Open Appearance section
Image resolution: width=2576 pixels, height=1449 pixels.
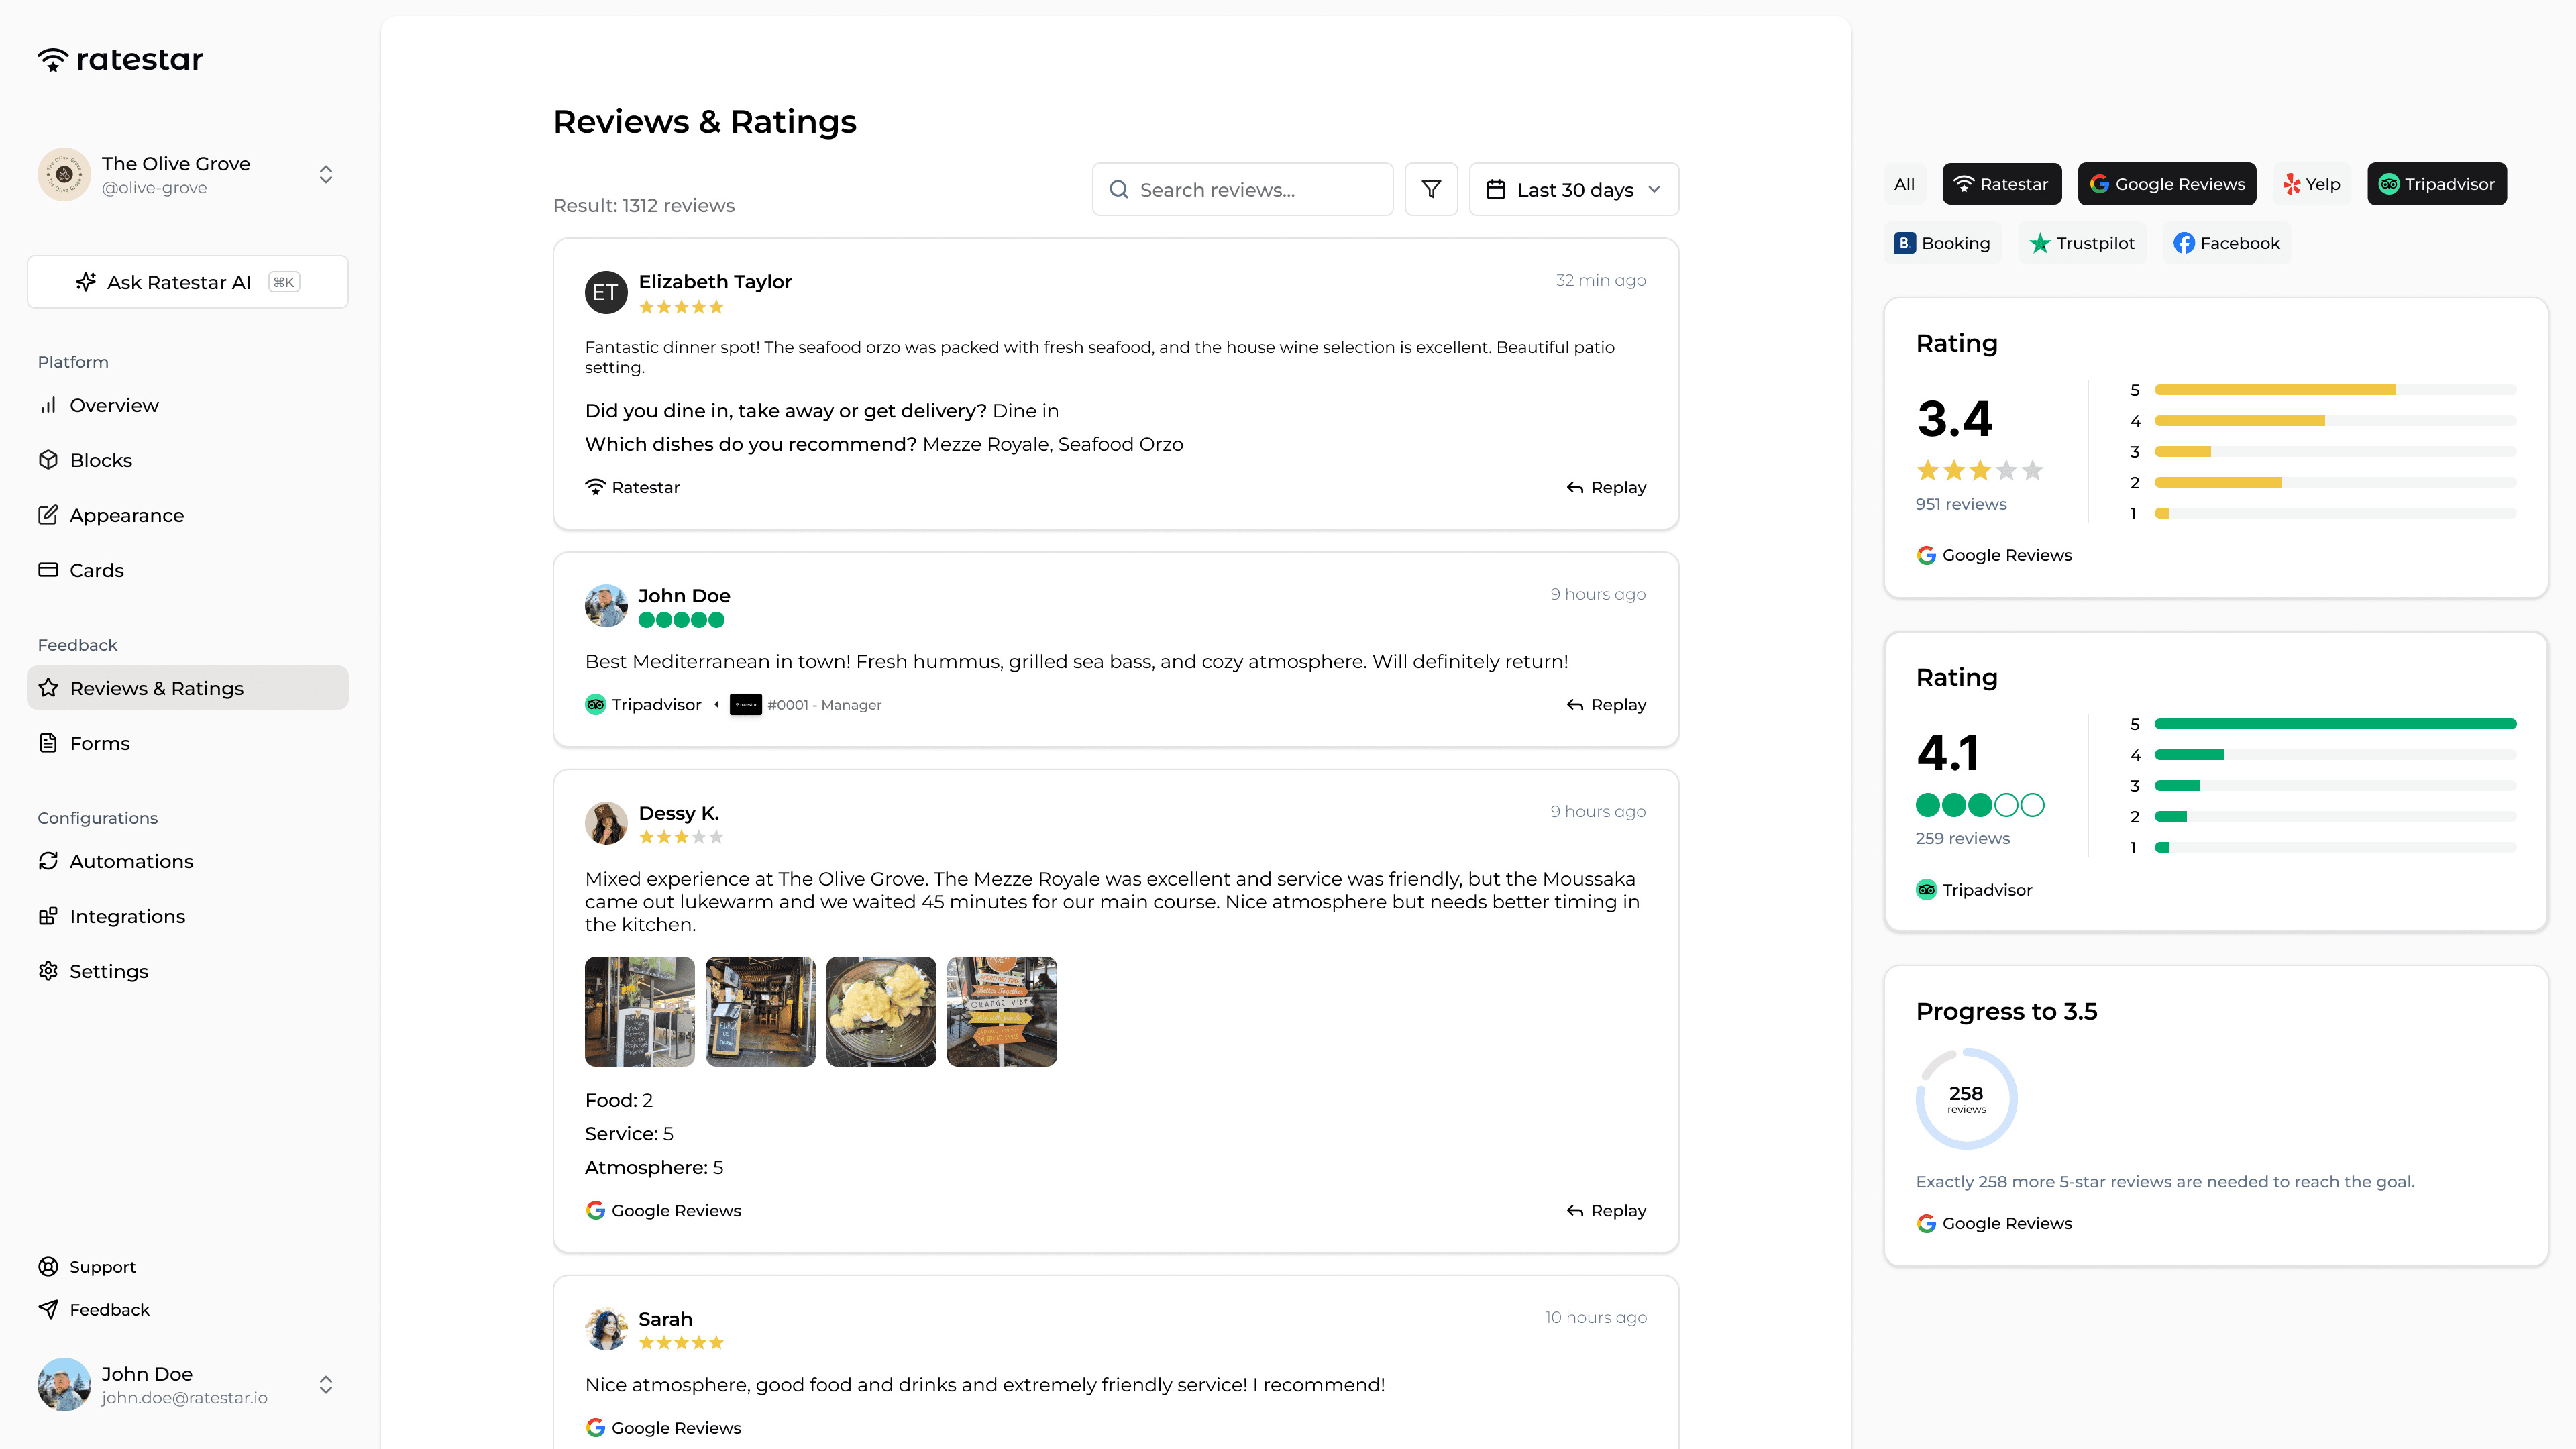point(126,515)
